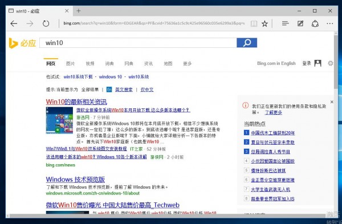342x224 pixels.
Task: Open hot topic 6 金正恩
Action: point(272,180)
